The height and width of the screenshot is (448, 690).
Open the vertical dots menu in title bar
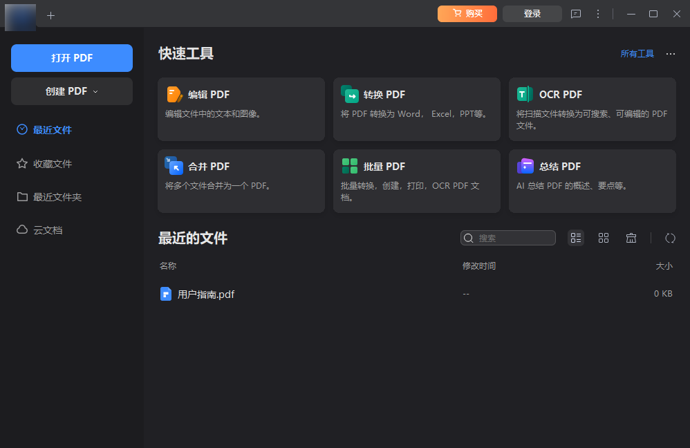(597, 14)
